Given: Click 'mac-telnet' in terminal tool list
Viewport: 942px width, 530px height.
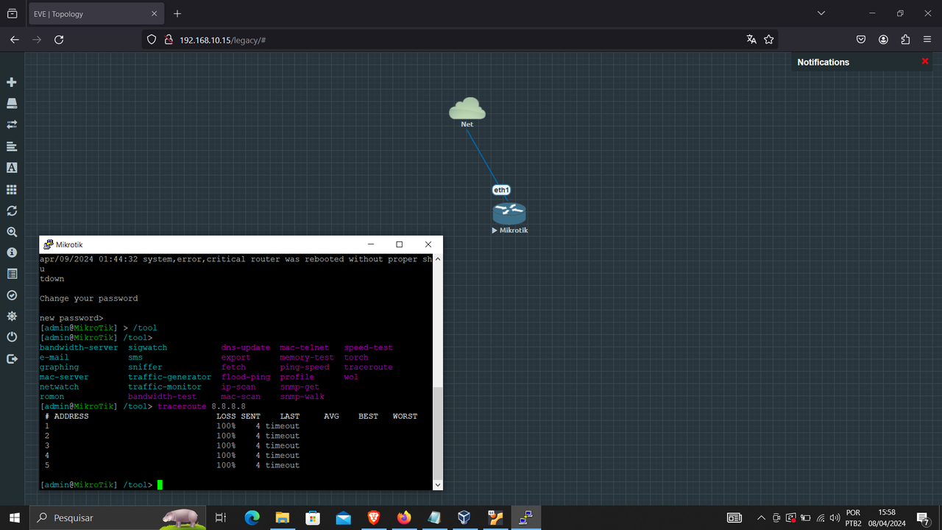Looking at the screenshot, I should pyautogui.click(x=305, y=347).
